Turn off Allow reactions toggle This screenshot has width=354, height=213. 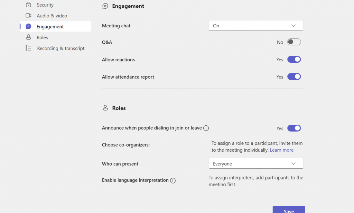pos(294,60)
